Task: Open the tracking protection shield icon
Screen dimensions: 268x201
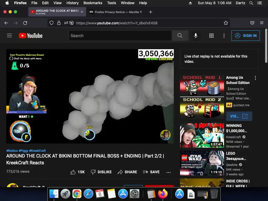Action: coord(52,23)
